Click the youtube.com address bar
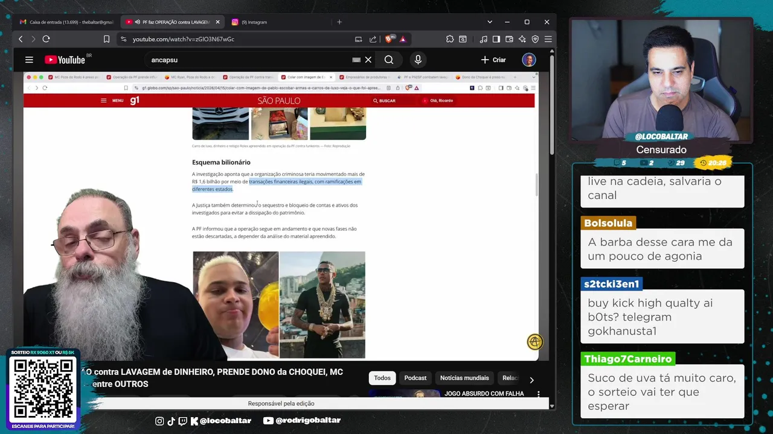Viewport: 773px width, 434px height. point(242,39)
